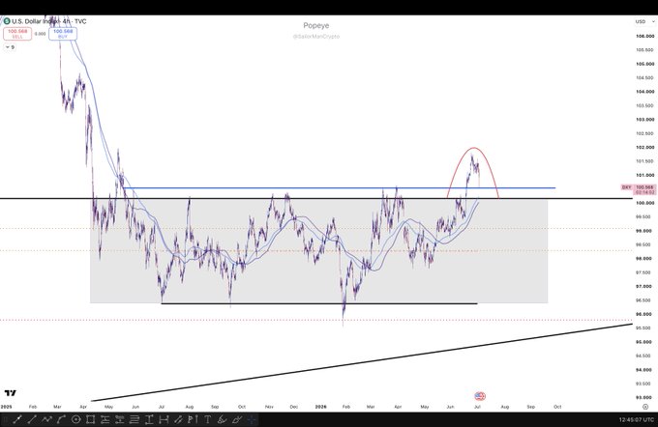Click the DXY 100.568 price label
The image size is (658, 427).
pyautogui.click(x=638, y=189)
